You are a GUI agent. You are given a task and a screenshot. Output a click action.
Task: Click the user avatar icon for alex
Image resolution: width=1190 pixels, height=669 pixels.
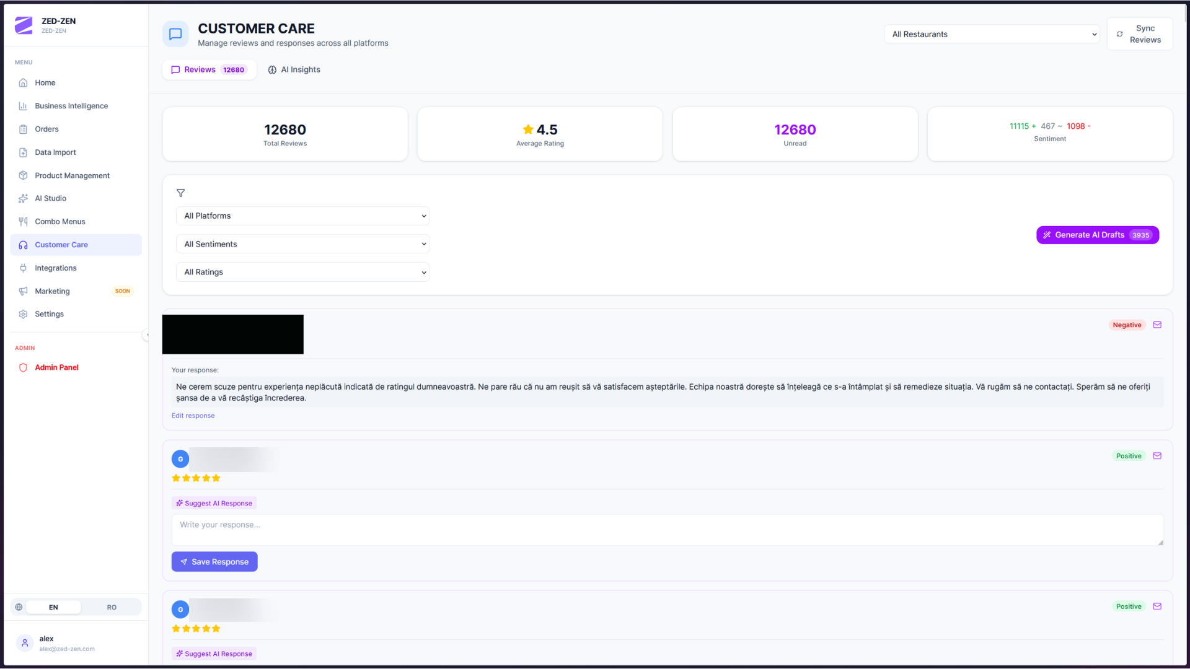[25, 643]
